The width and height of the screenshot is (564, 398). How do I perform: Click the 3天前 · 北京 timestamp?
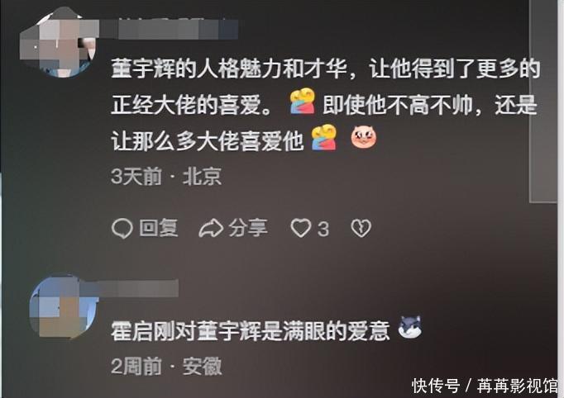(x=166, y=177)
